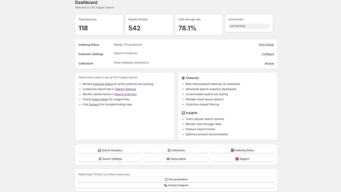
Task: Follow the Subscription link for usage limits
Action: (100, 99)
